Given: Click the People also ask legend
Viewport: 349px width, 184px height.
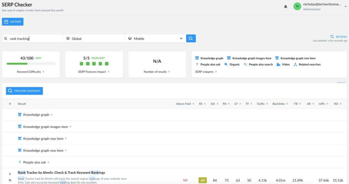Looking at the screenshot, I should point(208,64).
